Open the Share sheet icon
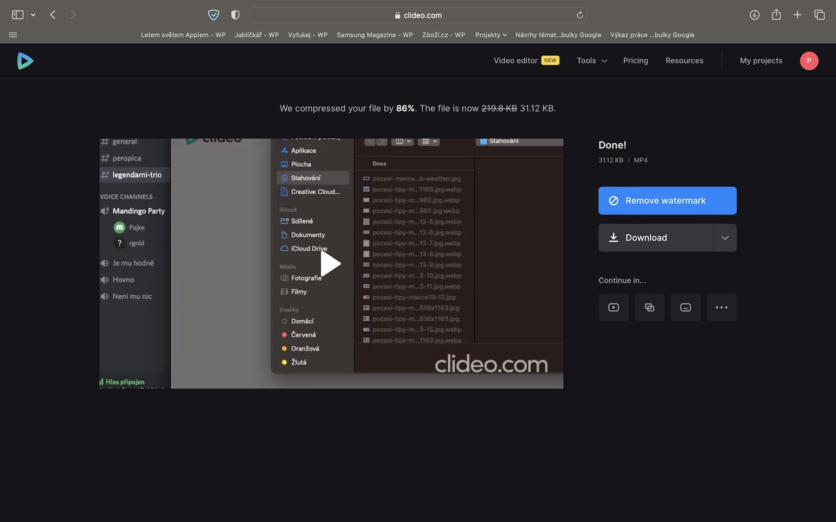Screen dimensions: 836x522 point(776,14)
